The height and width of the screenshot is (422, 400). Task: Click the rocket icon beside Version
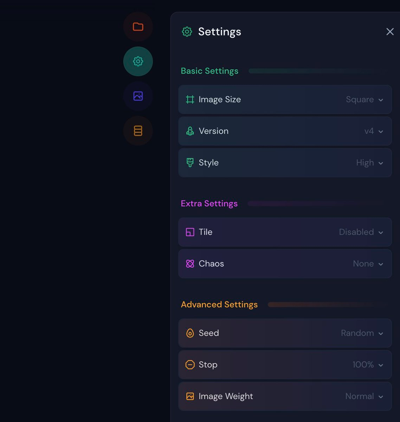(x=190, y=131)
